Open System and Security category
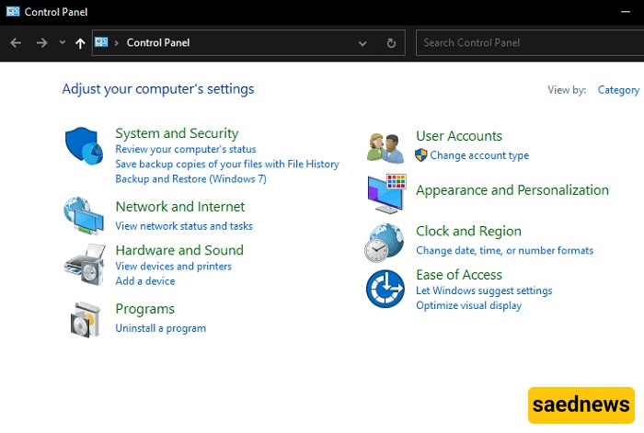Screen dimensions: 644x433 coord(177,133)
